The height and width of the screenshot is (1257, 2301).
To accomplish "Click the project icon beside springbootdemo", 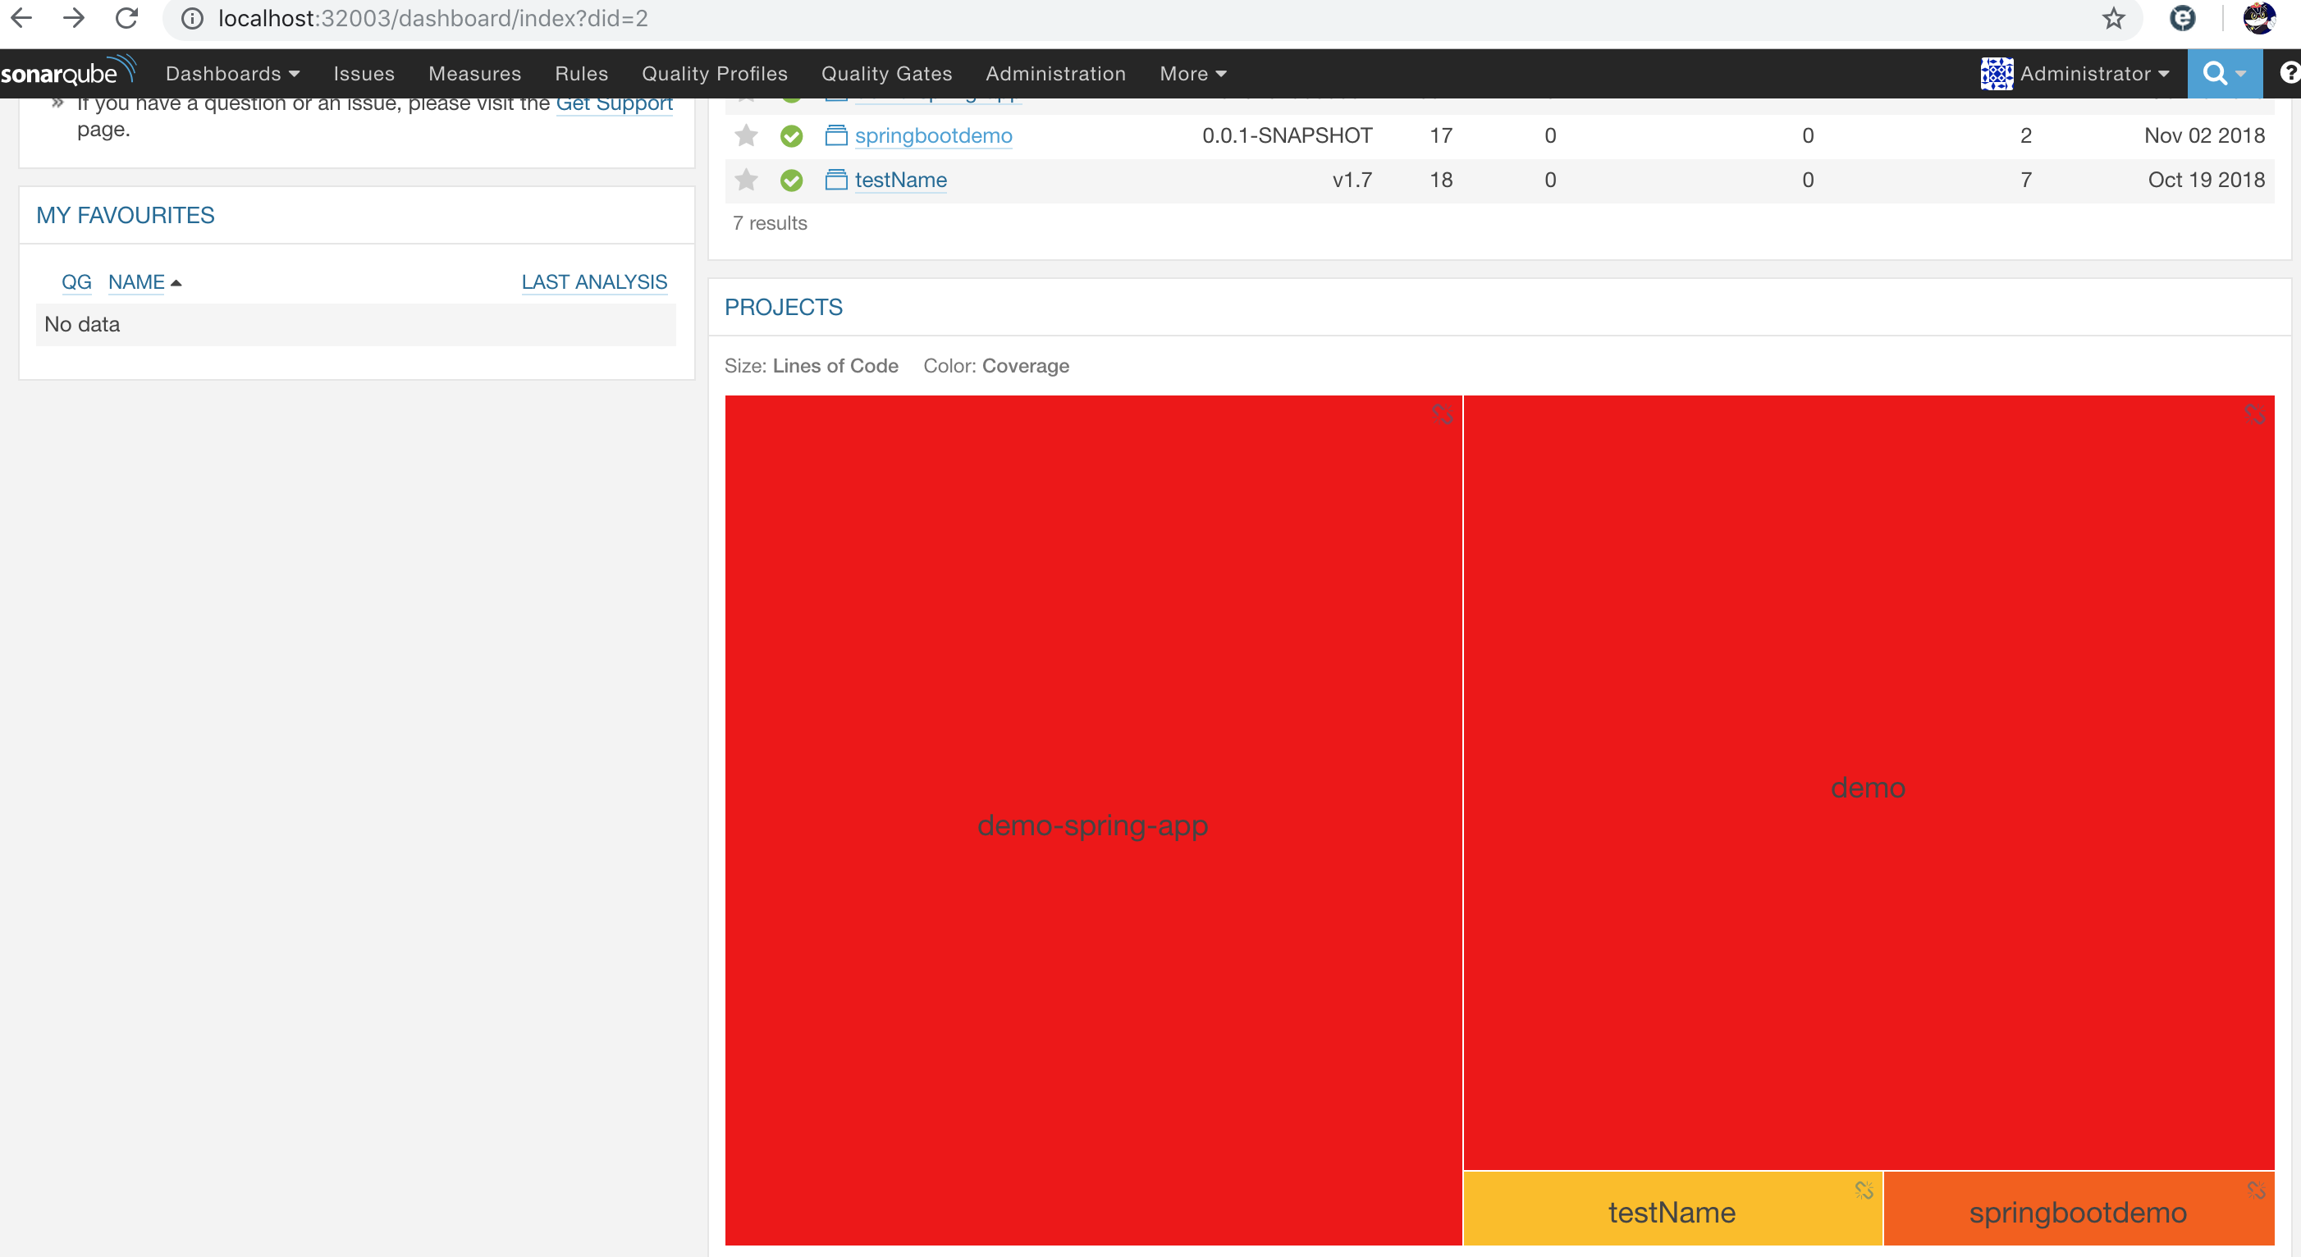I will tap(835, 136).
